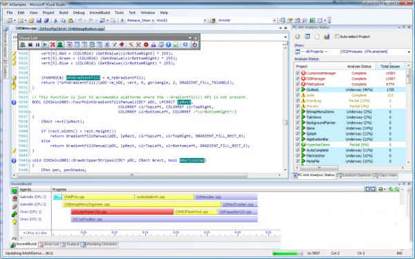Image resolution: width=415 pixels, height=259 pixels.
Task: Click the Copy icon in main toolbar
Action: (63, 20)
